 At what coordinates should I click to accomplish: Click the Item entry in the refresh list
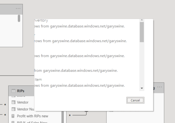38,80
